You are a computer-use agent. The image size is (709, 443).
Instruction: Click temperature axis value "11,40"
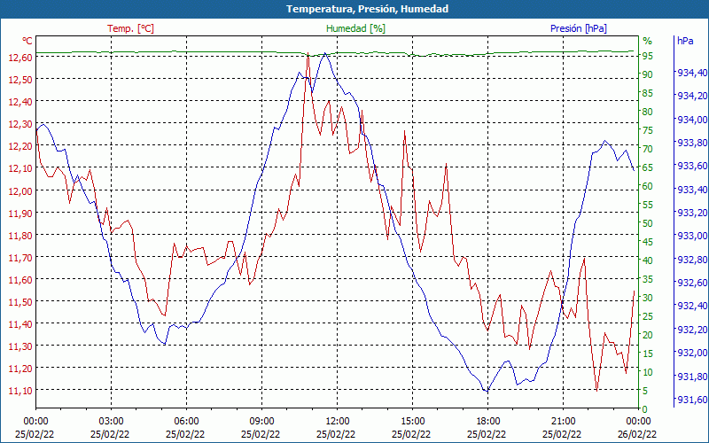click(19, 323)
